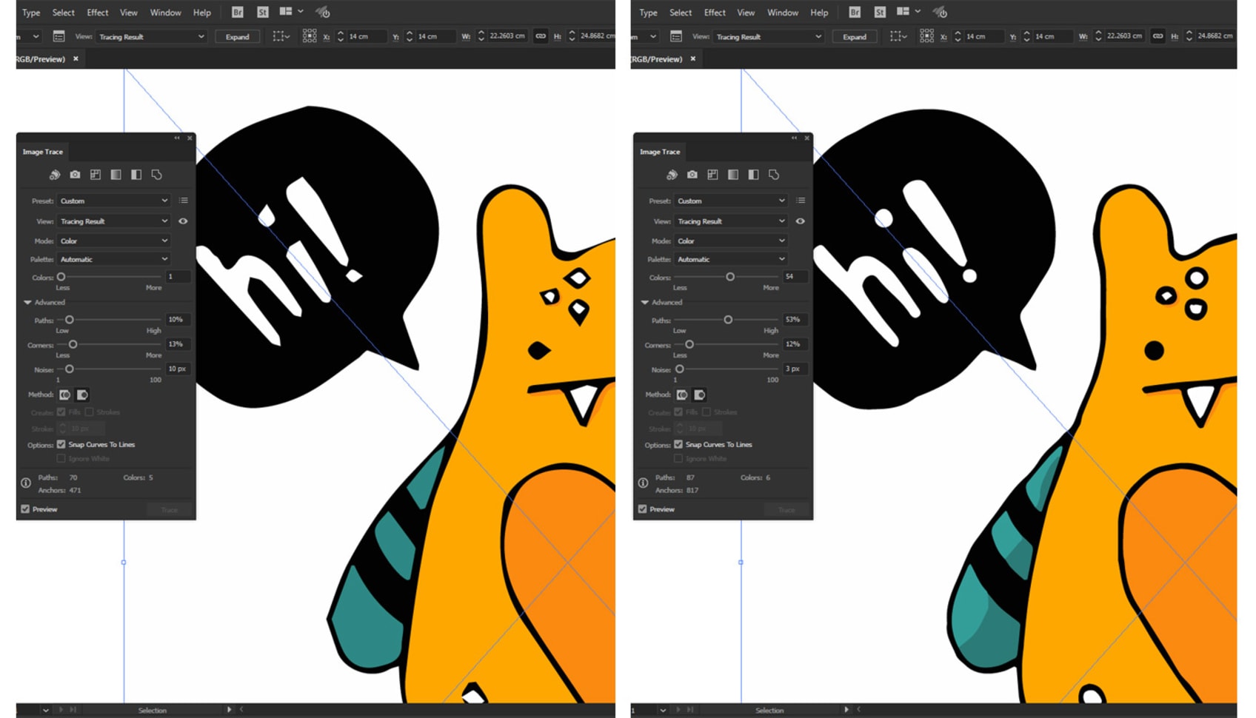
Task: Click the Colors slider handle set to 54
Action: point(730,277)
